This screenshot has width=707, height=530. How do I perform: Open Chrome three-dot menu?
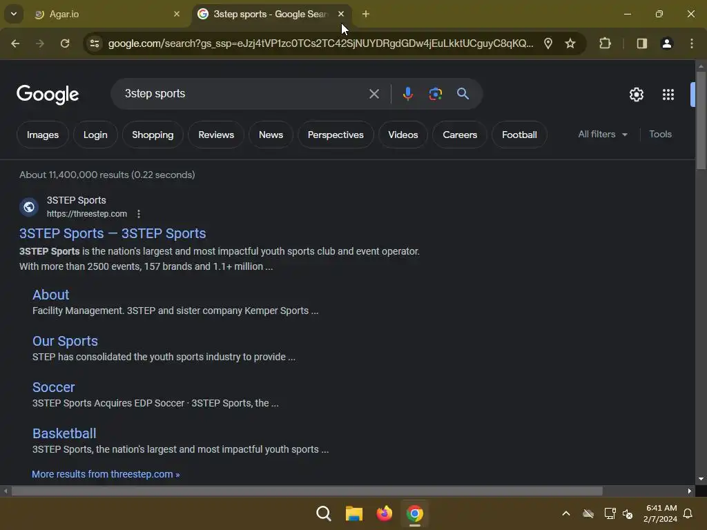click(692, 43)
